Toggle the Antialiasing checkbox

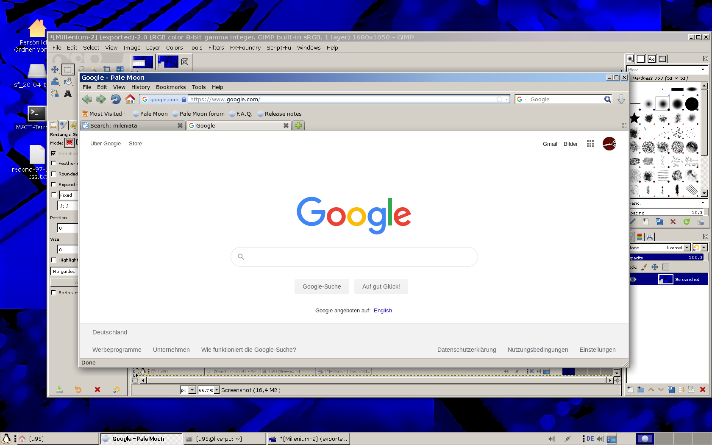tap(53, 153)
